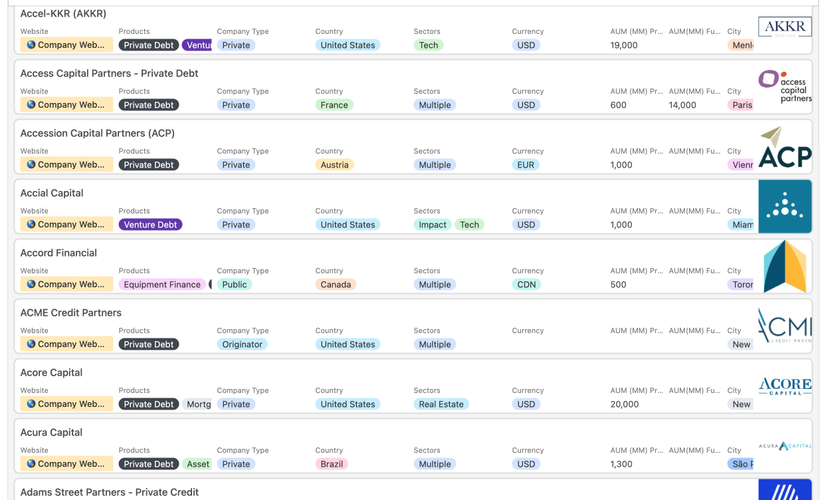Viewport: 832px width, 500px height.
Task: Click Austria country tag
Action: click(335, 165)
